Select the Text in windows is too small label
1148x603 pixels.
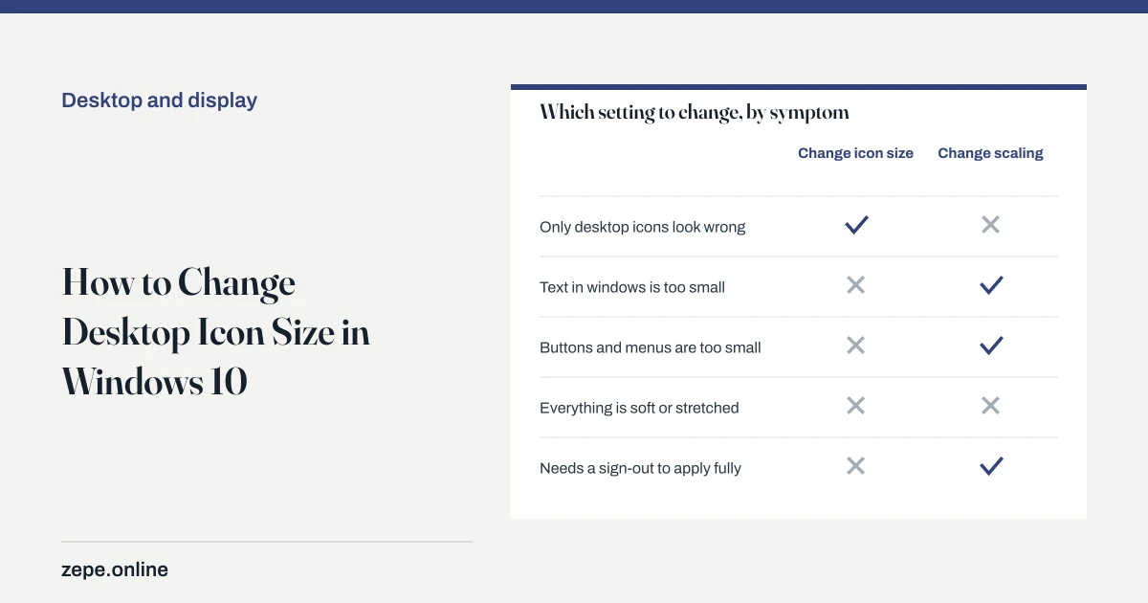click(x=632, y=287)
